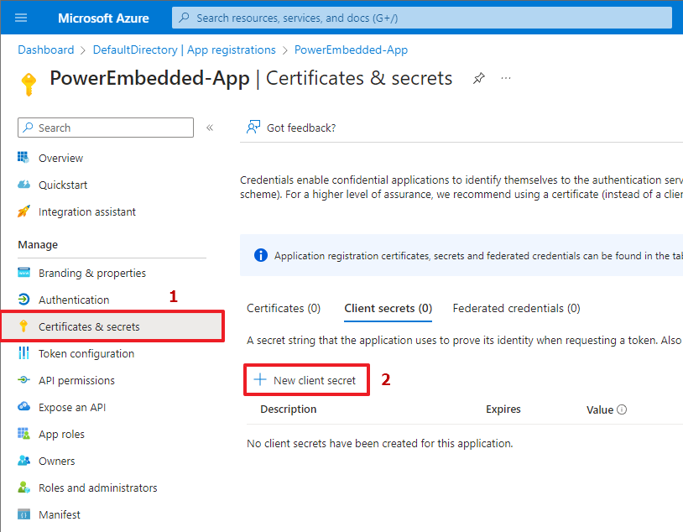Image resolution: width=683 pixels, height=532 pixels.
Task: Open Quickstart from the left menu
Action: click(63, 185)
